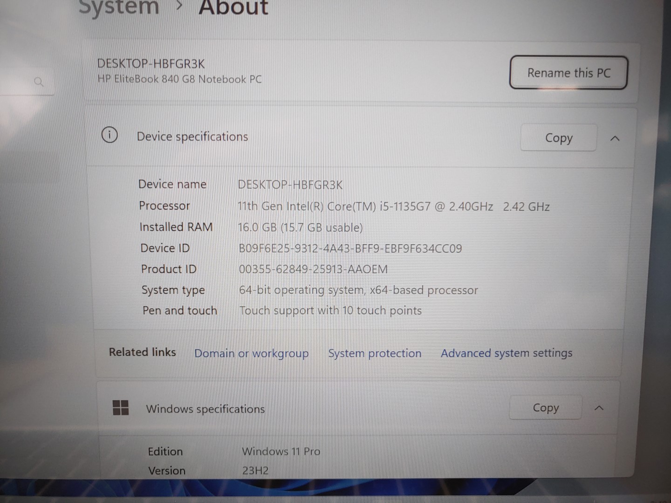
Task: Go back to System breadcrumb
Action: [x=119, y=7]
